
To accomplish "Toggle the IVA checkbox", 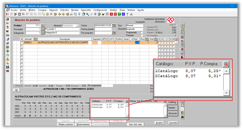I will pyautogui.click(x=175, y=25).
